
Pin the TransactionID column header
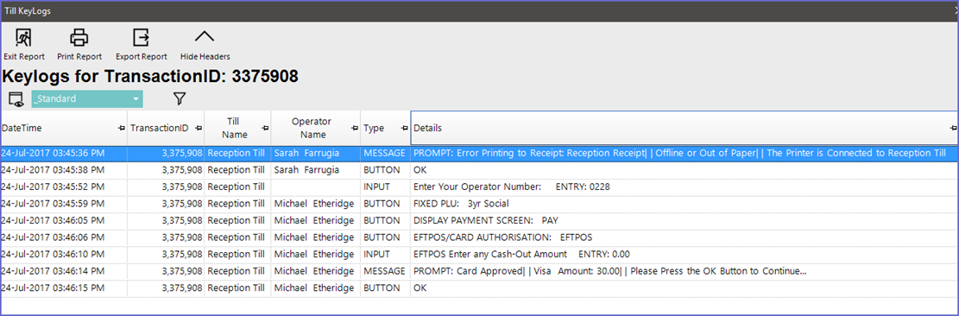tap(198, 128)
